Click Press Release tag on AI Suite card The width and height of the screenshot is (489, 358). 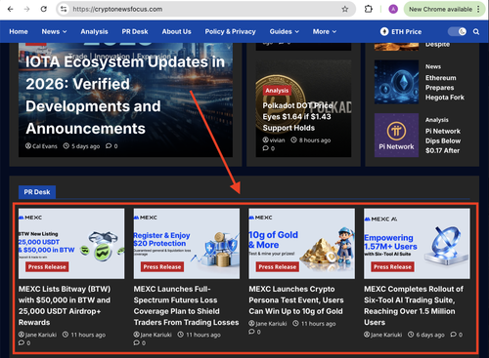(392, 267)
